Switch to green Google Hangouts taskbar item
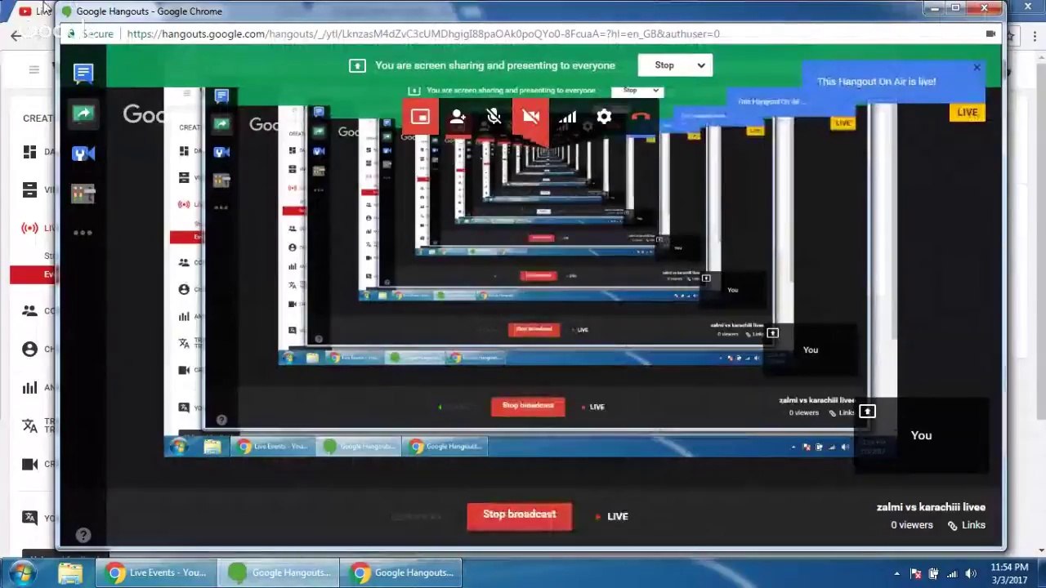The image size is (1046, 588). 279,572
